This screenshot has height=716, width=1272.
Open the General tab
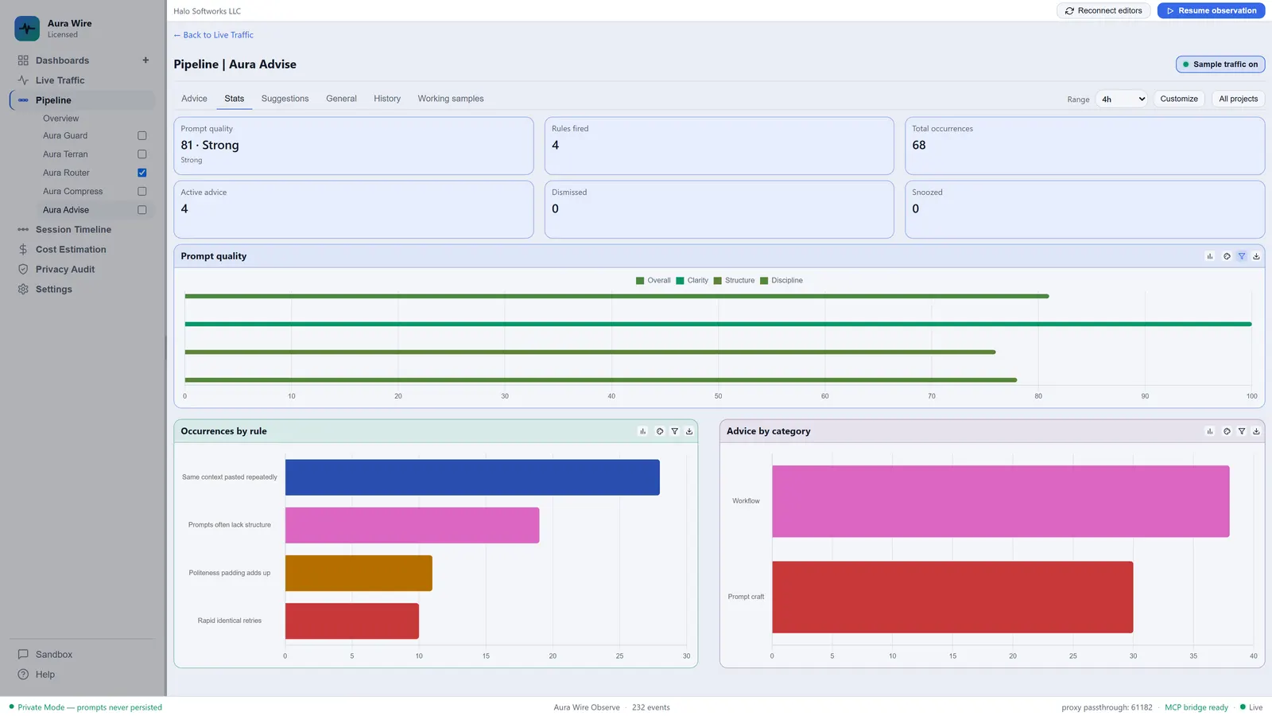point(341,99)
